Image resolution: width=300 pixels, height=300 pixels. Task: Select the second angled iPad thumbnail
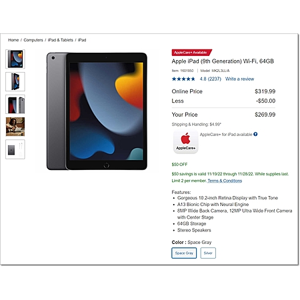(15, 81)
